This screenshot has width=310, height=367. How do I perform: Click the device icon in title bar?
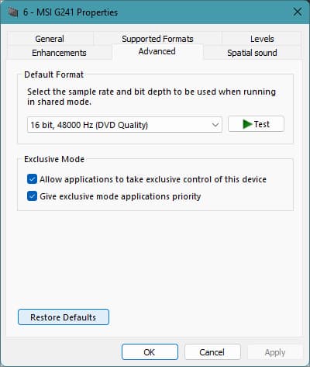pyautogui.click(x=12, y=12)
